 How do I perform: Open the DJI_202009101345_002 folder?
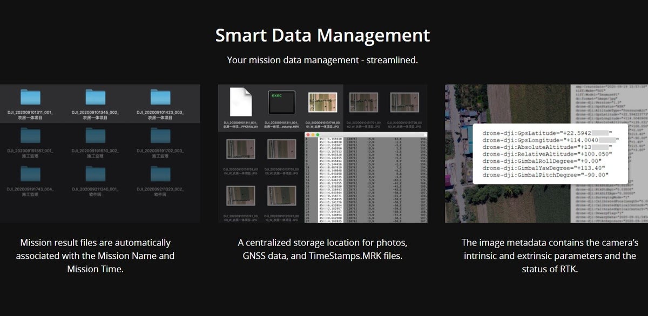coord(96,97)
